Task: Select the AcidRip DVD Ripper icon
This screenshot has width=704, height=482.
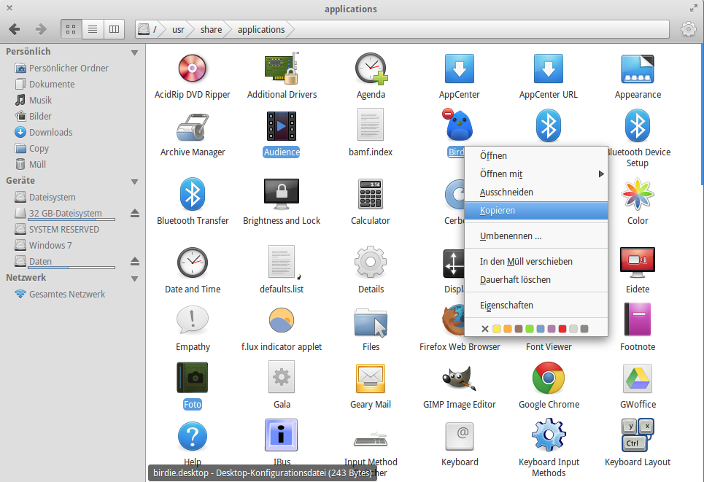Action: click(192, 69)
